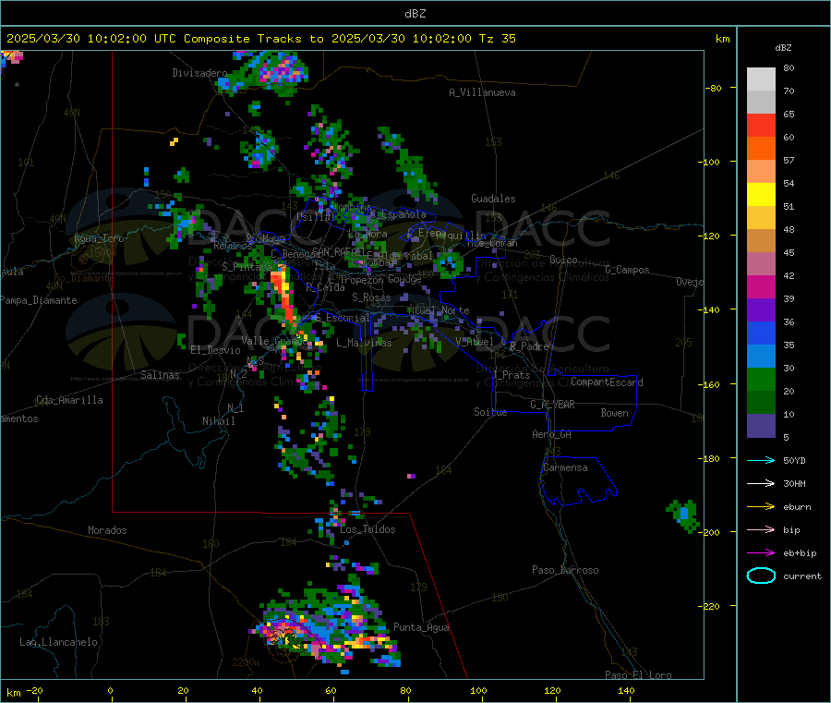
Task: Click the cyan 50YD arrow legend icon
Action: (x=761, y=460)
